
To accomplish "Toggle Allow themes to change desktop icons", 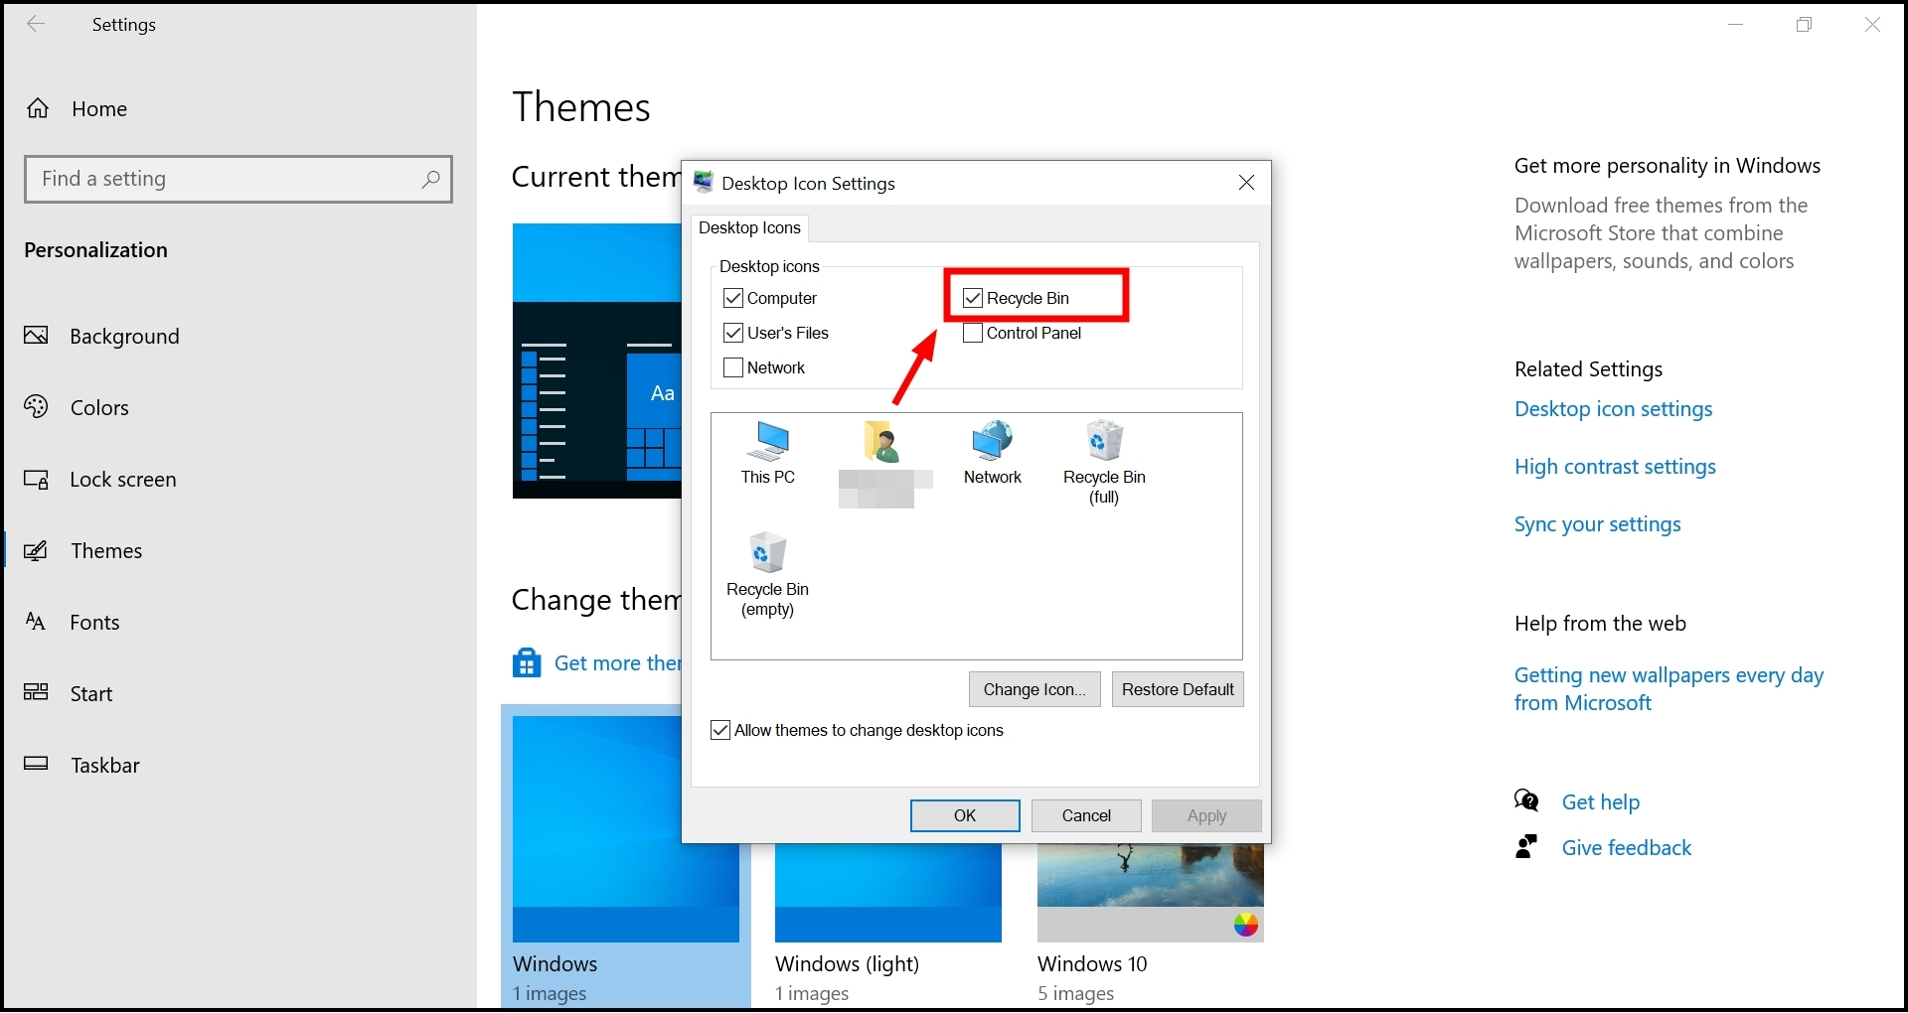I will (720, 731).
